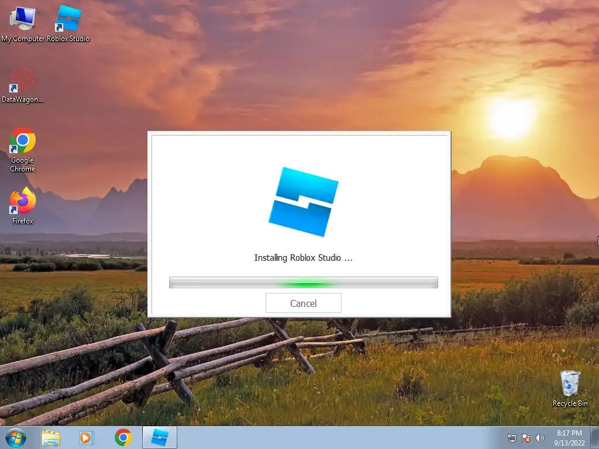The height and width of the screenshot is (449, 599).
Task: Select the Google Chrome desktop shortcut
Action: 23,150
